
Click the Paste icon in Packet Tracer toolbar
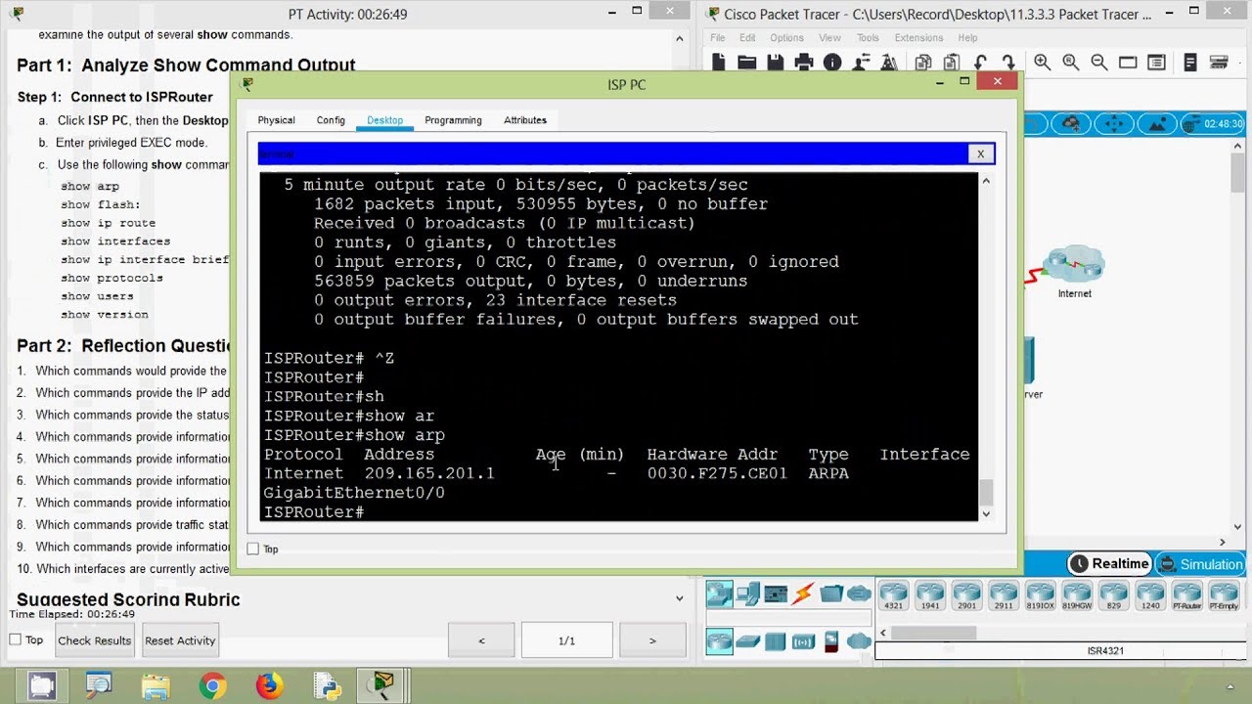(951, 63)
